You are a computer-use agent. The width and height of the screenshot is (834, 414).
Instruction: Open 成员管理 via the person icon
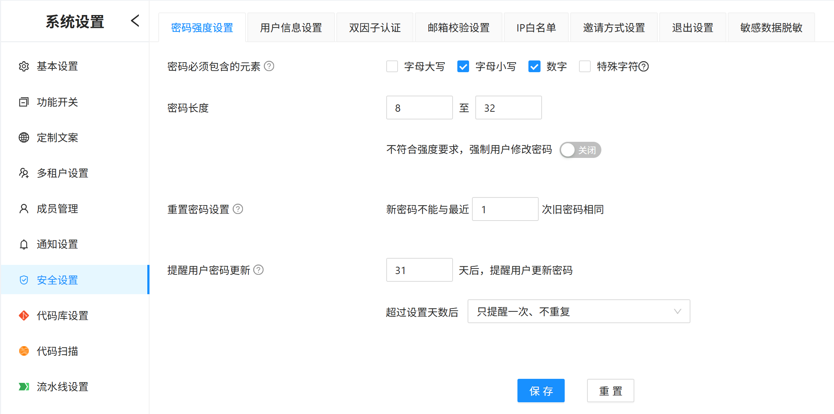(24, 208)
